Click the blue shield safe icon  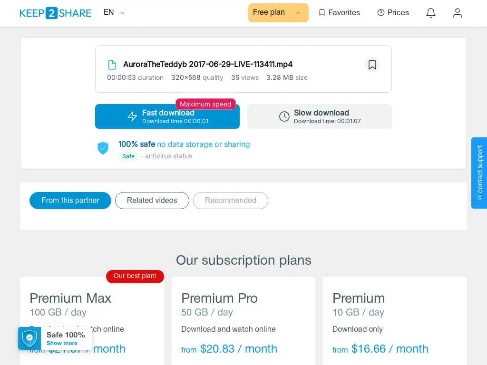tap(103, 148)
